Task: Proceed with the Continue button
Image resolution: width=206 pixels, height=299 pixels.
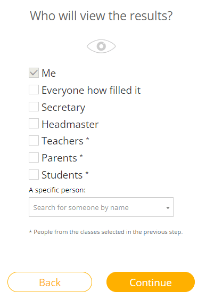Action: coord(151,282)
